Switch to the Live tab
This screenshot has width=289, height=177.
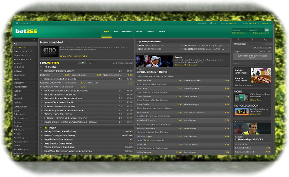[x=116, y=32]
